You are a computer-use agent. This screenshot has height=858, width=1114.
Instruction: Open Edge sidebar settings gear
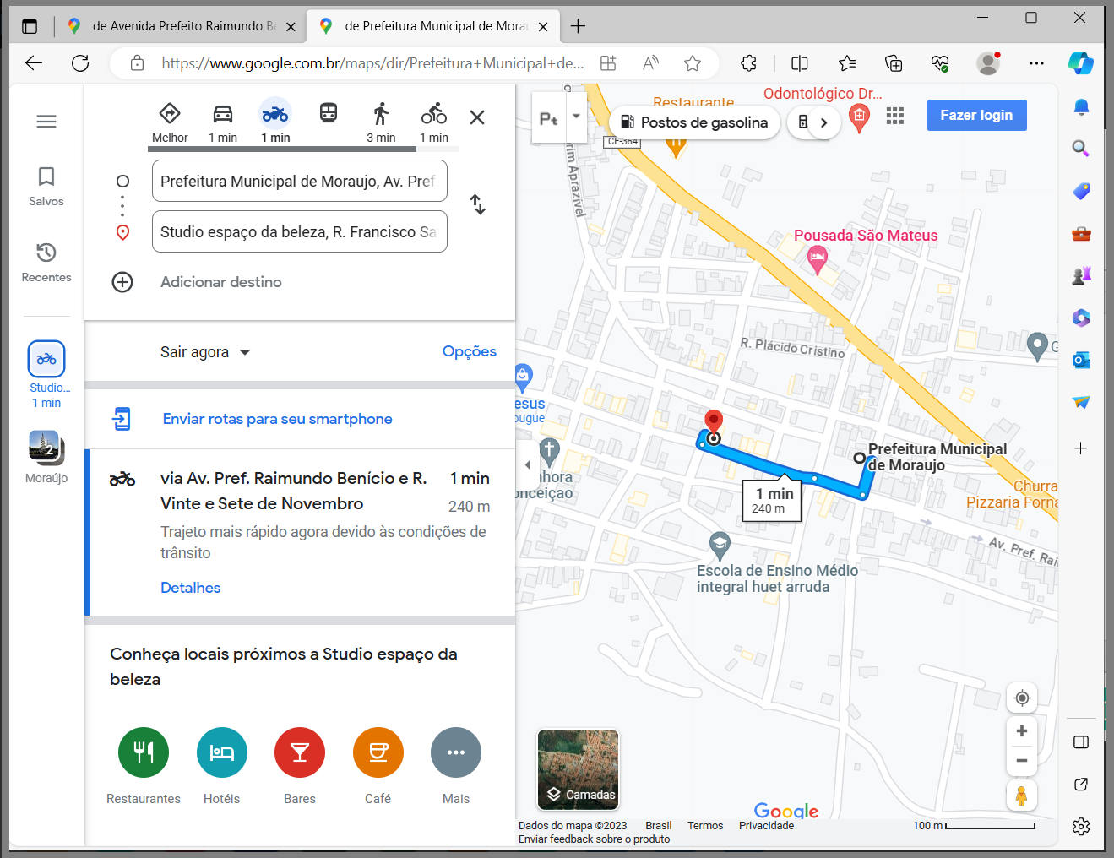click(x=1081, y=827)
